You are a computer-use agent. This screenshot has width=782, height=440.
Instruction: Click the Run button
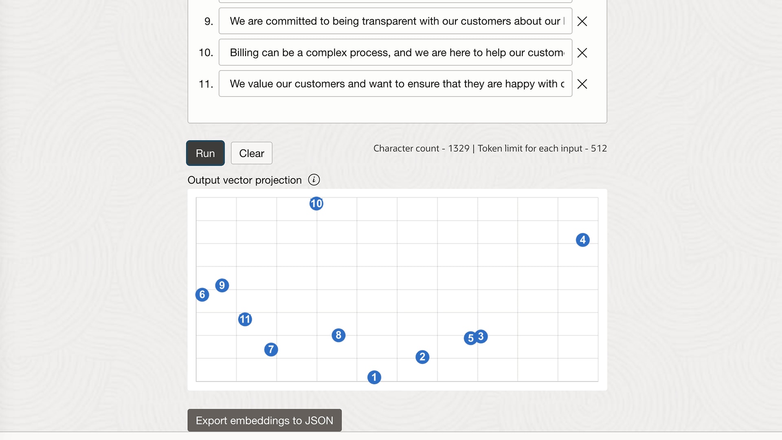tap(205, 153)
